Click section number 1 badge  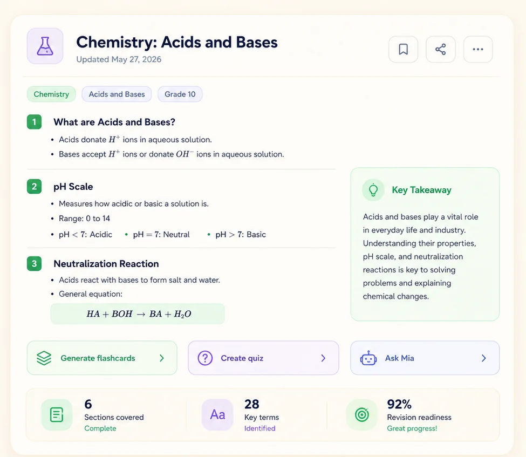click(34, 122)
